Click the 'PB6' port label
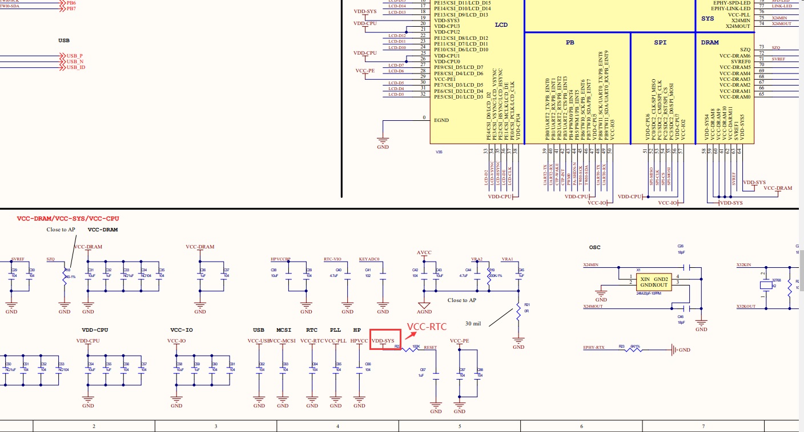This screenshot has width=804, height=432. click(71, 3)
